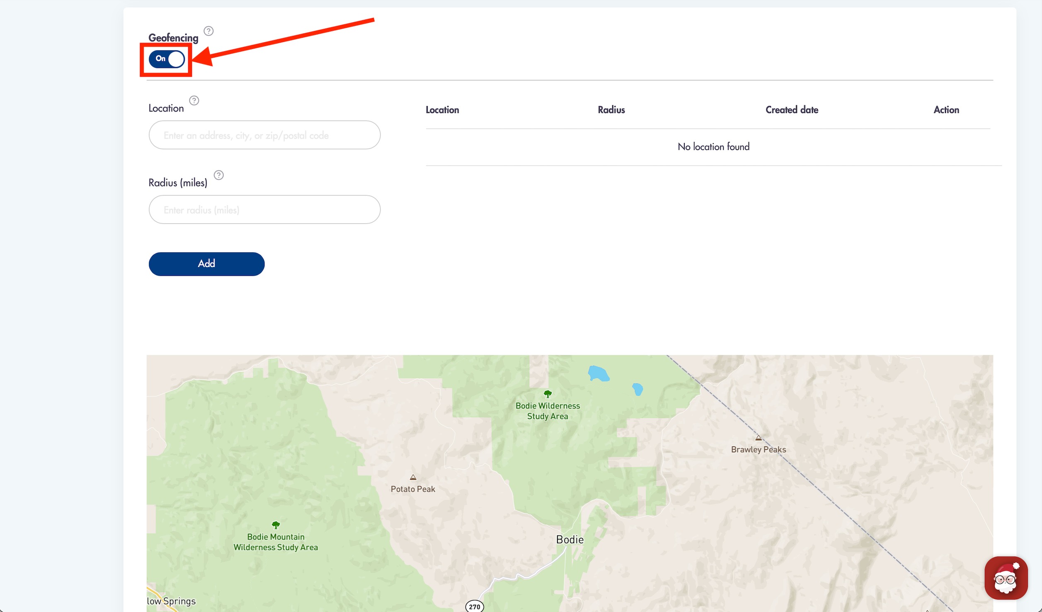The image size is (1042, 612).
Task: Click the Add button
Action: coord(206,264)
